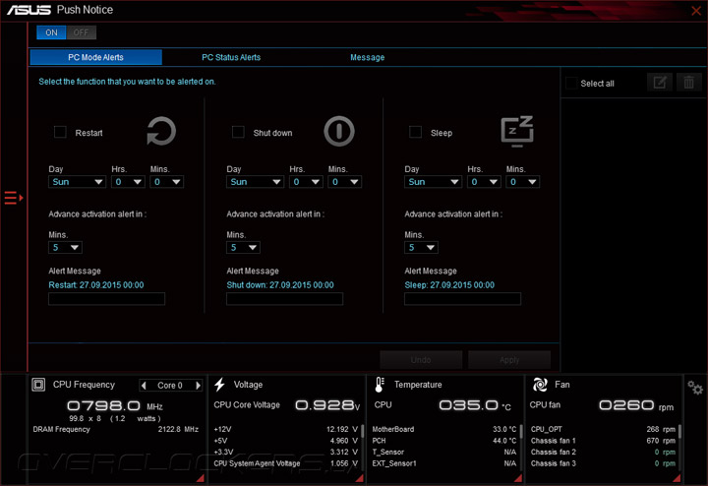Click the PCH temperature row

coord(443,441)
